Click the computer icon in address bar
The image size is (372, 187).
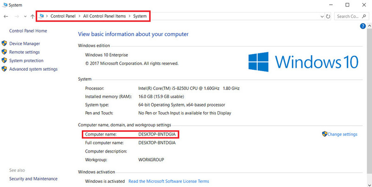click(42, 16)
